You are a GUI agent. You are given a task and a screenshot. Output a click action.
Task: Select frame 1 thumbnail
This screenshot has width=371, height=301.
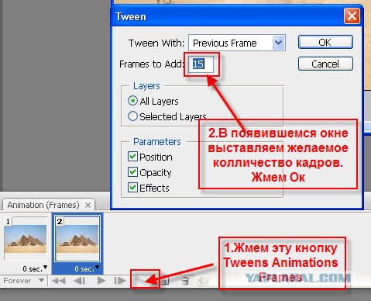tap(26, 238)
